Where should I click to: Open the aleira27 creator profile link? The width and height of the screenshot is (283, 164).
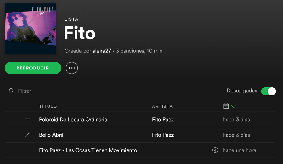coord(102,51)
